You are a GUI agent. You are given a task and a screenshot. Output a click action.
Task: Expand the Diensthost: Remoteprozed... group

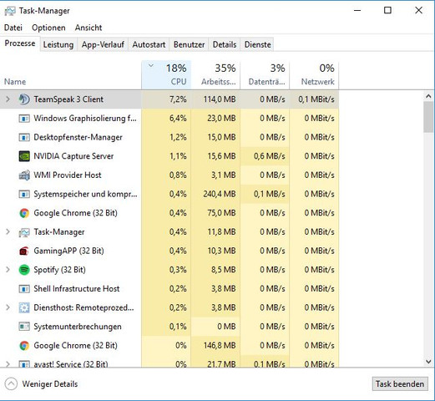pyautogui.click(x=8, y=307)
